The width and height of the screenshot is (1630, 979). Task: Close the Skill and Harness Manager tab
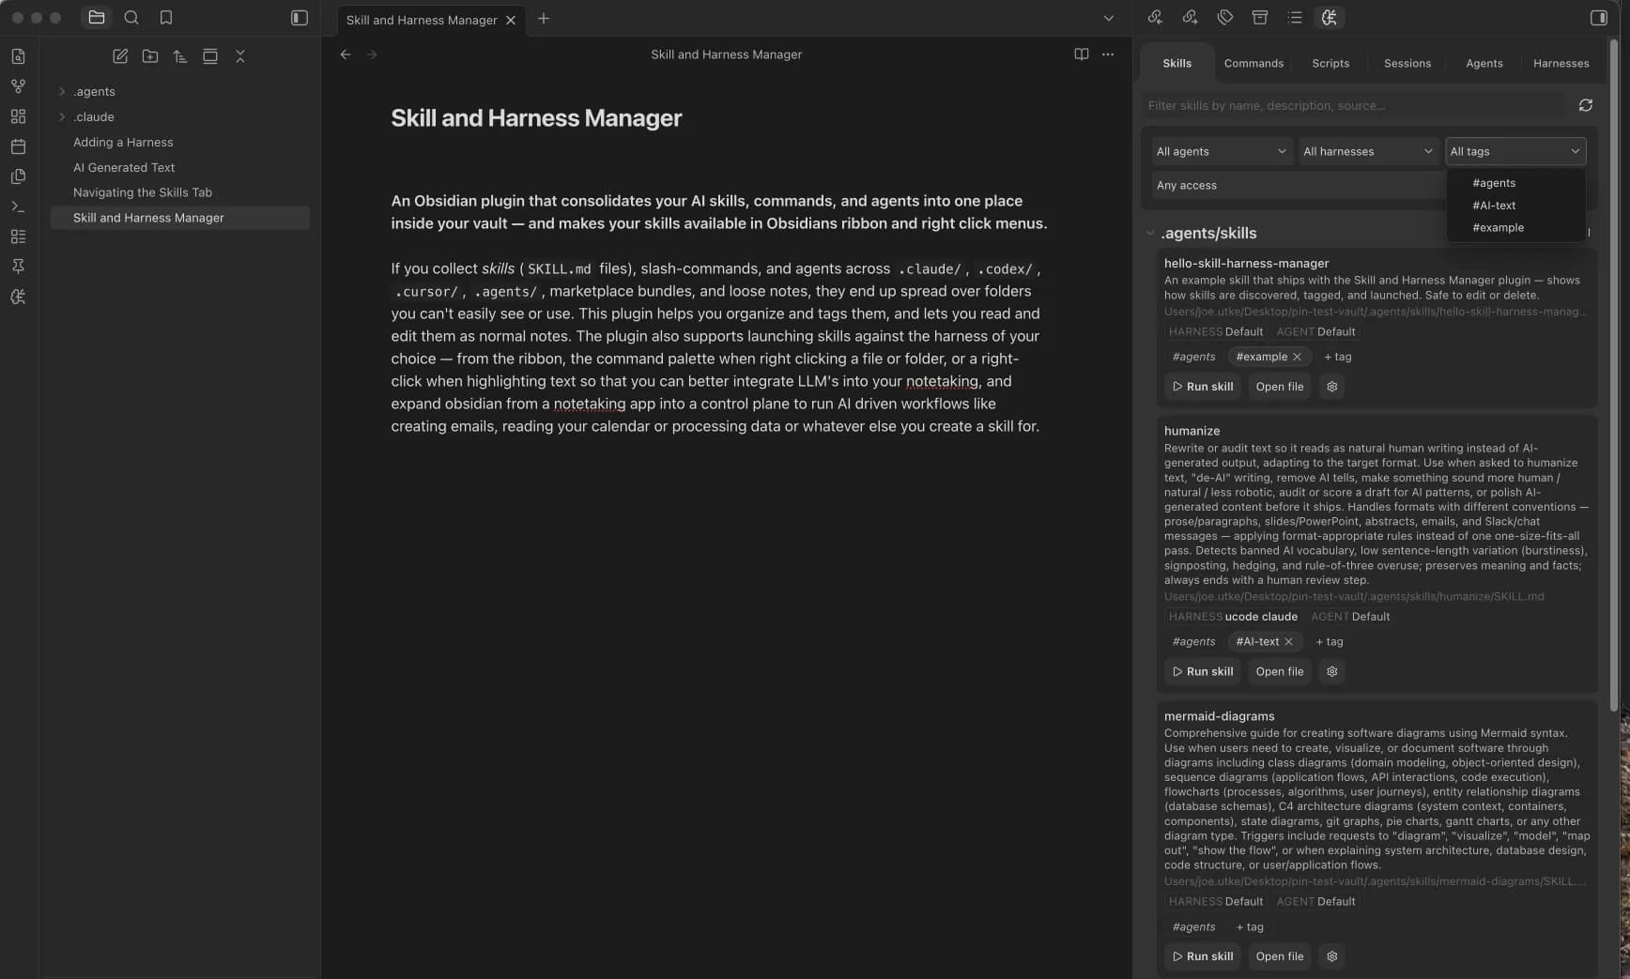511,20
